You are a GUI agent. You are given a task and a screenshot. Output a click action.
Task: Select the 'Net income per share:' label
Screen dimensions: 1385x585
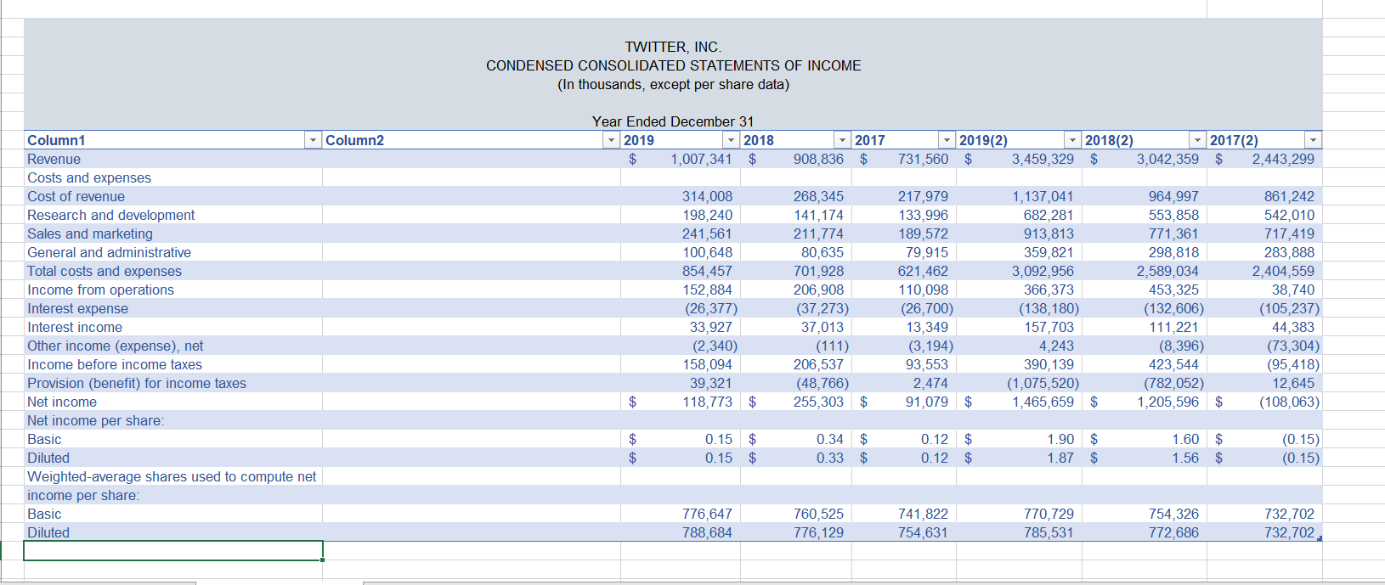coord(96,420)
